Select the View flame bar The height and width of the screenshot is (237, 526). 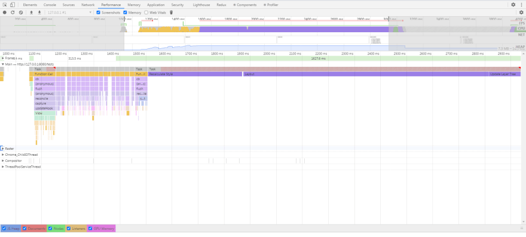[x=45, y=113]
